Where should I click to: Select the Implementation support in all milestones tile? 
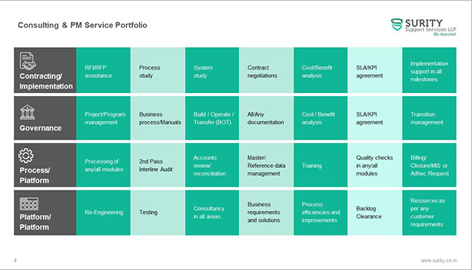click(429, 70)
